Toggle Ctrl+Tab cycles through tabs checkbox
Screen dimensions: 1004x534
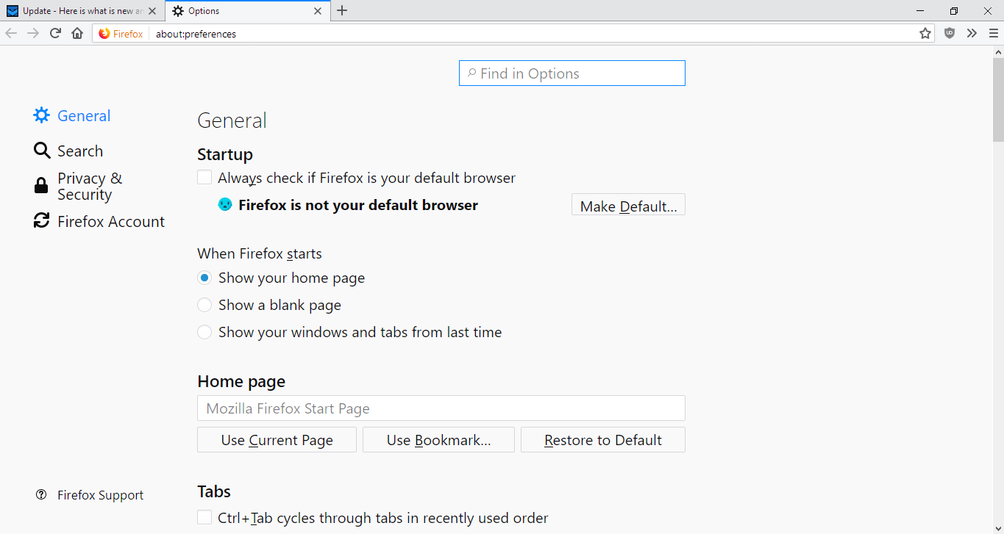click(204, 518)
